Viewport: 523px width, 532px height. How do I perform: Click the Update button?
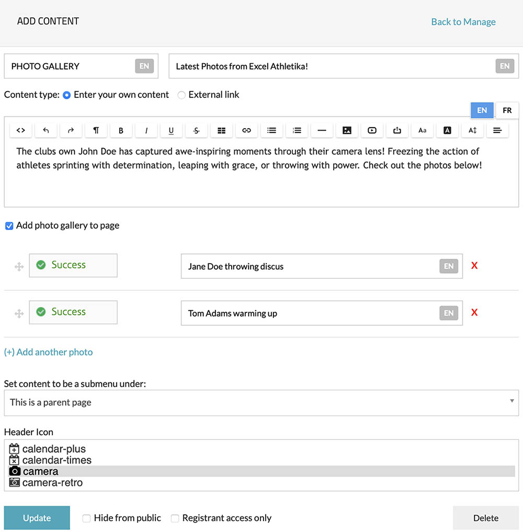[x=37, y=518]
